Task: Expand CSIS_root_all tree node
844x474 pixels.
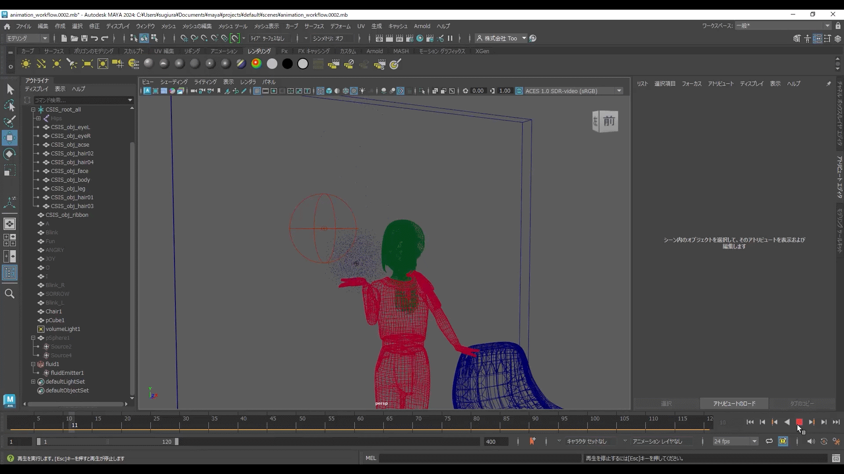Action: coord(32,109)
